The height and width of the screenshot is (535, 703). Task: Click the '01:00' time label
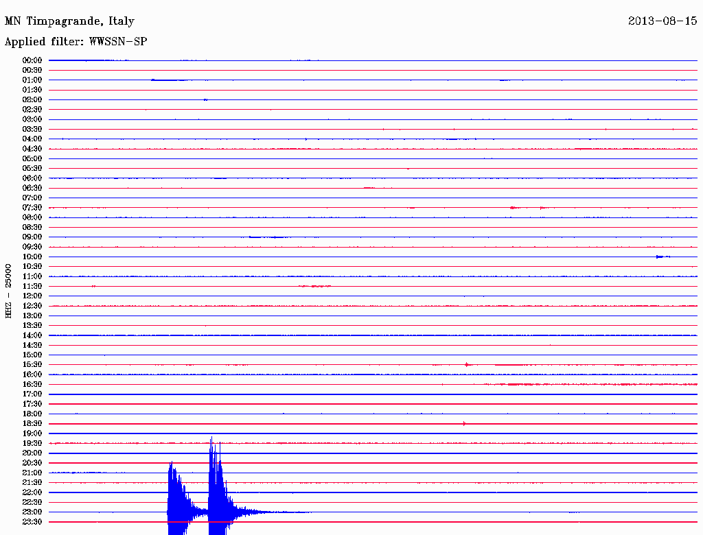coord(32,80)
